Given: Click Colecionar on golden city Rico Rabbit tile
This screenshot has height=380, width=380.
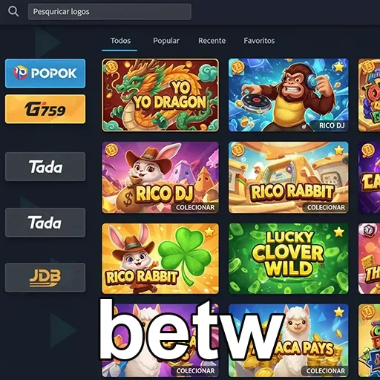Looking at the screenshot, I should [326, 207].
